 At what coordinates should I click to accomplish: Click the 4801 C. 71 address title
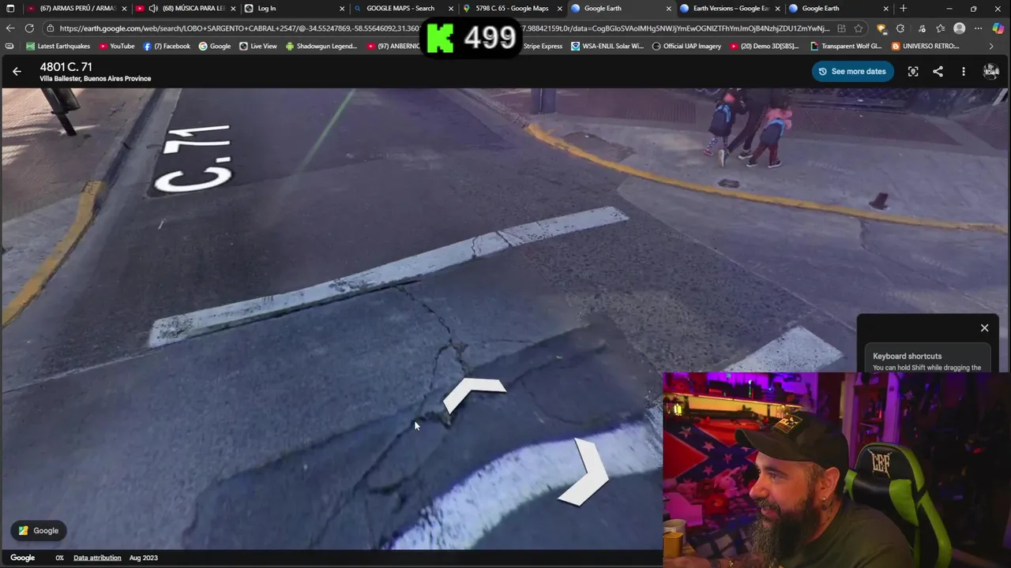coord(66,67)
